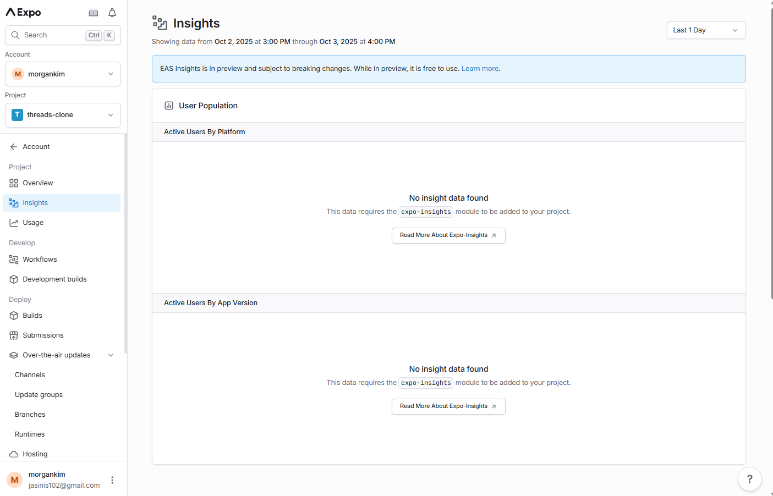
Task: Follow the Learn more link
Action: tap(480, 69)
